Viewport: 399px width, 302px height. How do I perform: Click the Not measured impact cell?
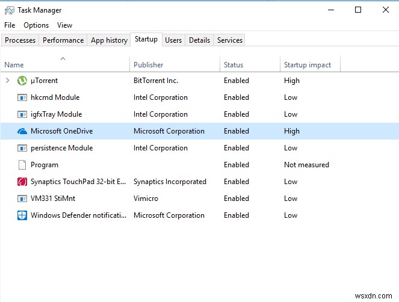pos(306,165)
